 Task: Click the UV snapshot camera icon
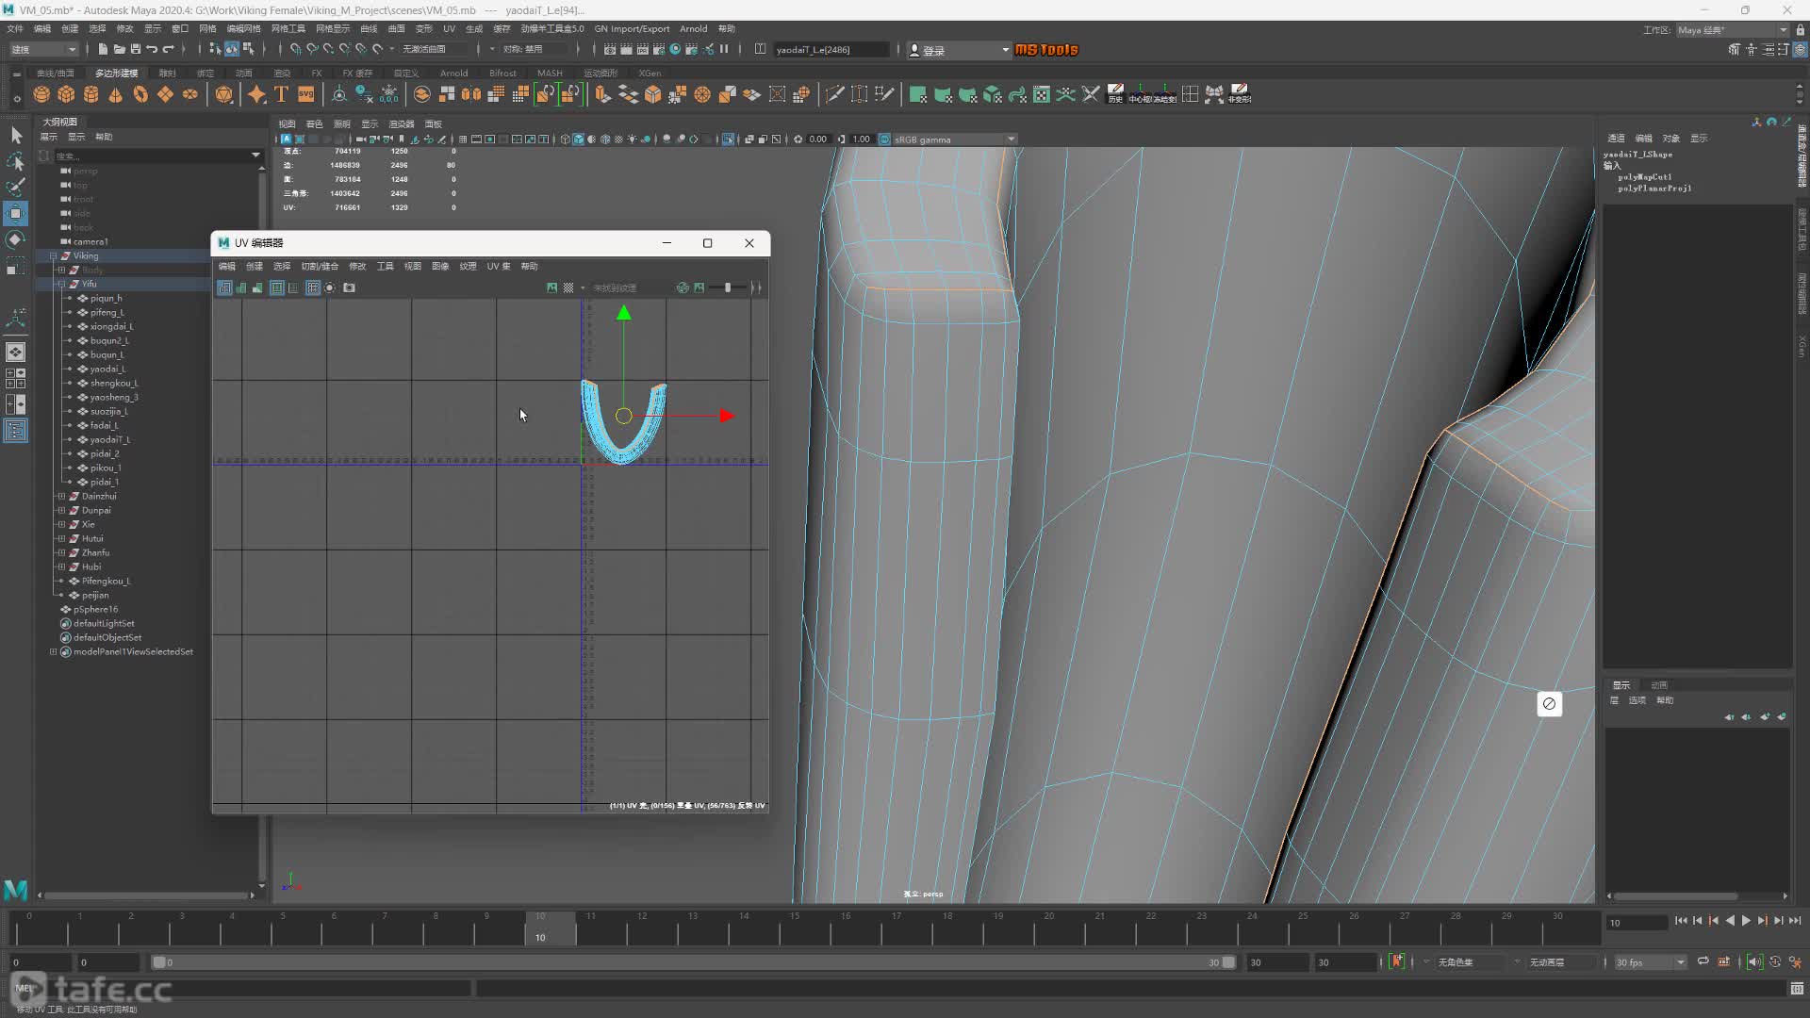(x=350, y=287)
